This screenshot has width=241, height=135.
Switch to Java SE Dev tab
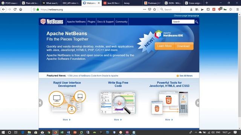click(112, 3)
